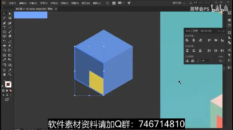233x130 pixels.
Task: Switch to the 路径查找器 panel tab
Action: pyautogui.click(x=206, y=31)
